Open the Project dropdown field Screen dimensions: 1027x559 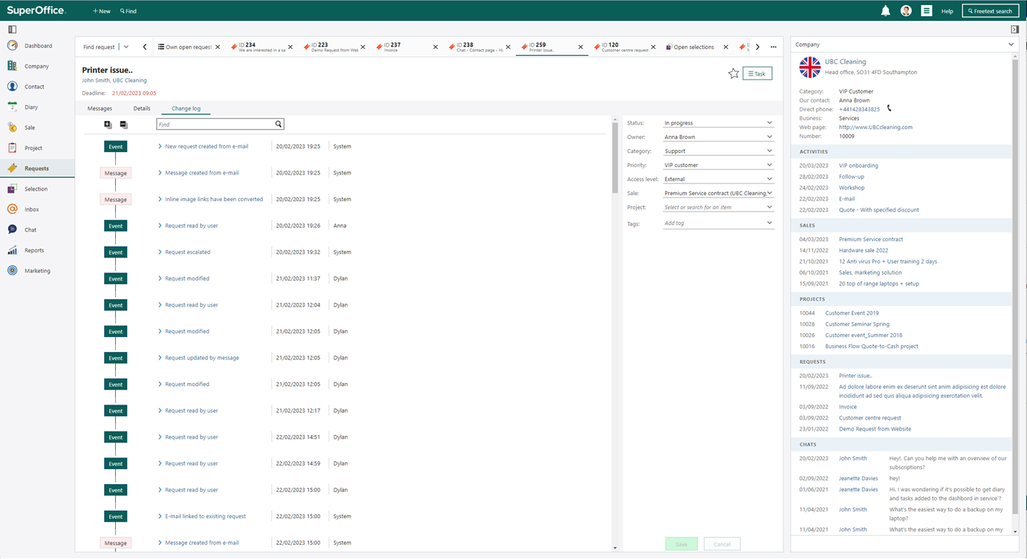tap(718, 207)
